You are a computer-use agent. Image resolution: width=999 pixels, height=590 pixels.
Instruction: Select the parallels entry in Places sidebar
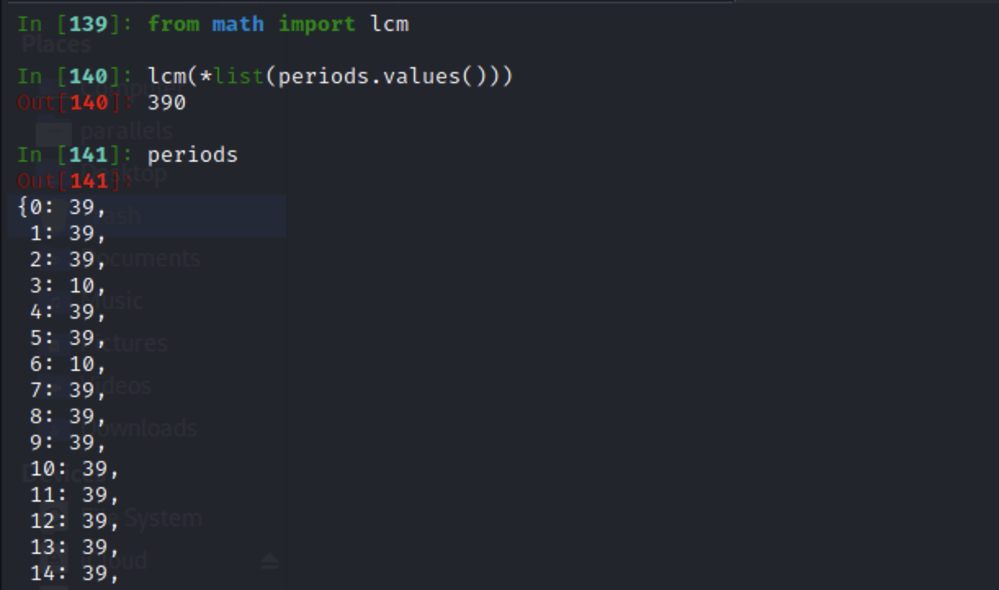[127, 131]
